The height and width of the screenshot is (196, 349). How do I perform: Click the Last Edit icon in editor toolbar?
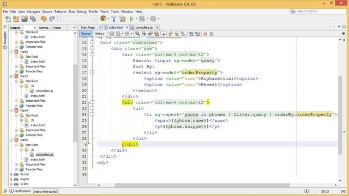[x=112, y=34]
